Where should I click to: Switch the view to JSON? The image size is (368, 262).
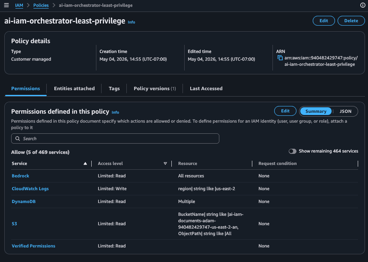point(345,111)
